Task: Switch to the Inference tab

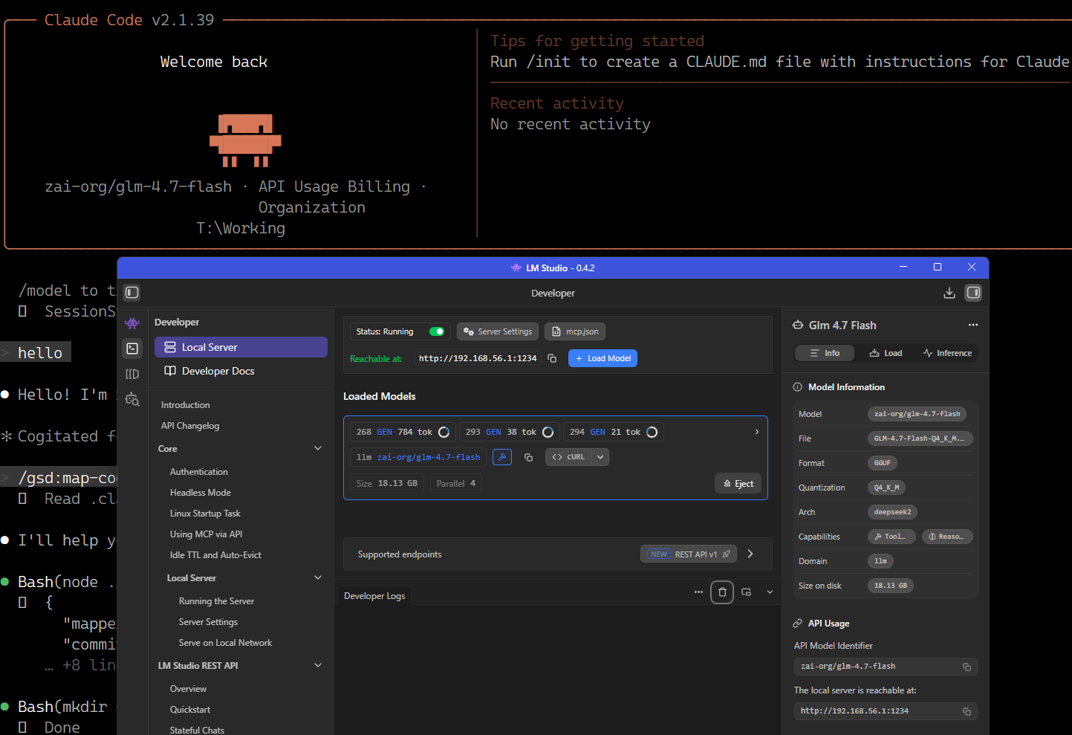Action: (x=947, y=353)
